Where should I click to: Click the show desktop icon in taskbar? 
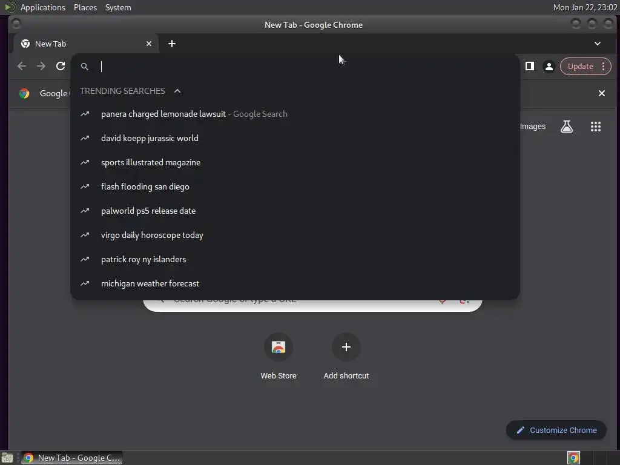pos(7,458)
